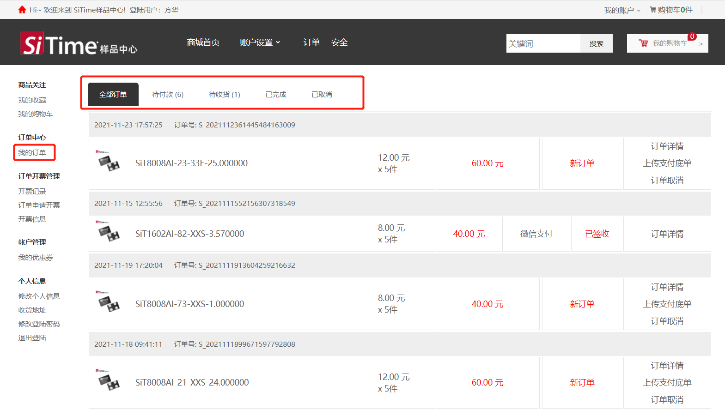Click 上传支付底单 for SiT8008AI-73-XXS-1.000000 order
The image size is (725, 410).
667,304
